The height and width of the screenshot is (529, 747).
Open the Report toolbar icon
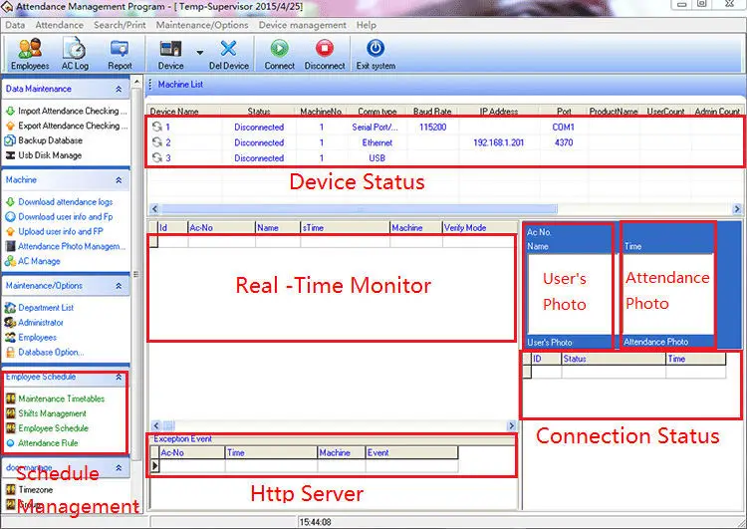pyautogui.click(x=120, y=50)
